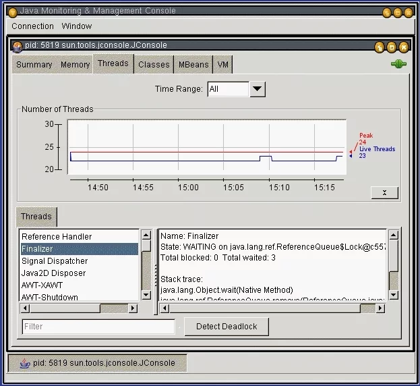Click the split pane divider handle dots
This screenshot has height=386, width=420.
point(156,275)
